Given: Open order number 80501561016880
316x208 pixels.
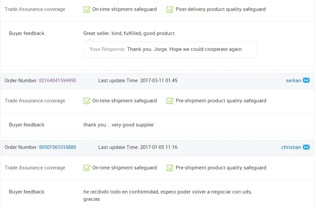Looking at the screenshot, I should (58, 147).
